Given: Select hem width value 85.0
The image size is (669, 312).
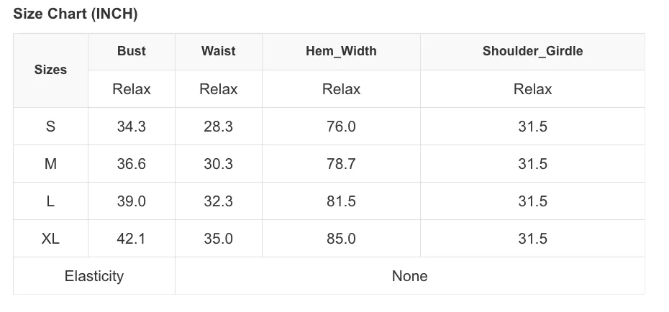Looking at the screenshot, I should point(341,239).
